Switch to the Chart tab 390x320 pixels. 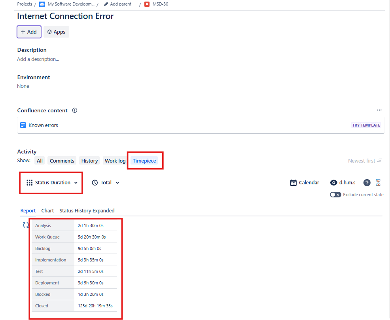click(47, 210)
